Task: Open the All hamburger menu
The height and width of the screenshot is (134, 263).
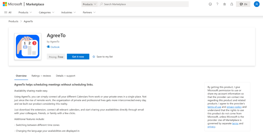Action: [x=8, y=12]
